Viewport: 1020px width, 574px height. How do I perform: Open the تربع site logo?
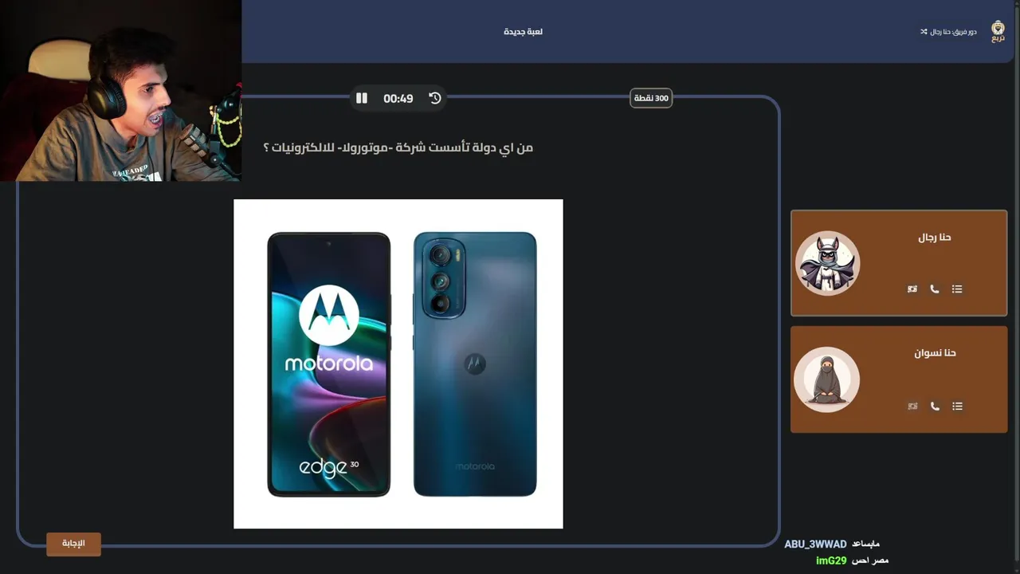[998, 32]
